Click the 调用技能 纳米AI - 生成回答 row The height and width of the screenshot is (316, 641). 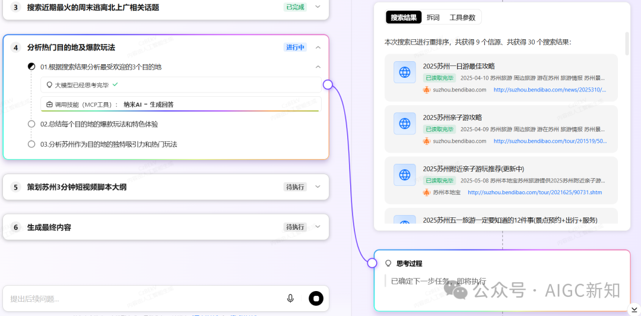(x=181, y=104)
